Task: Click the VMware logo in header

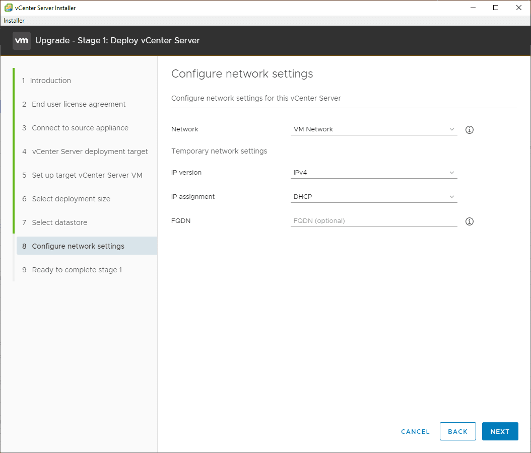Action: point(22,41)
